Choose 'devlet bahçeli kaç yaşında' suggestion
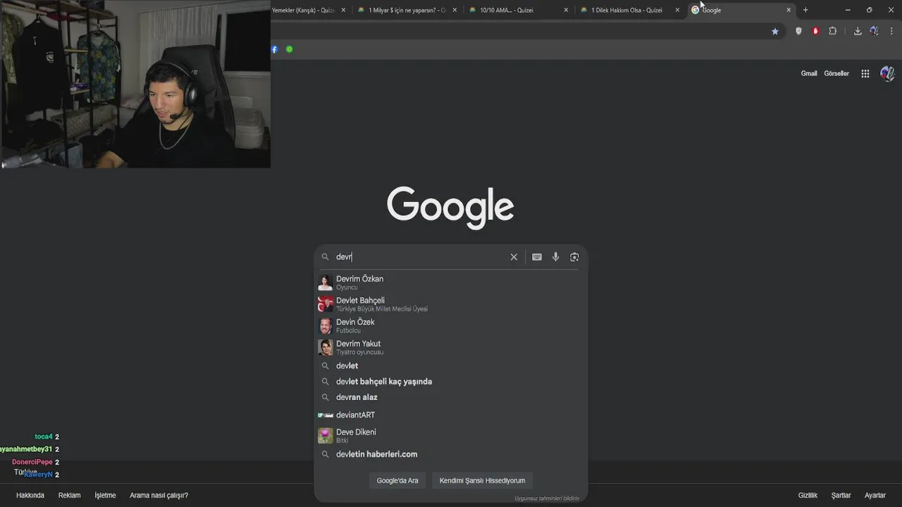 click(451, 382)
